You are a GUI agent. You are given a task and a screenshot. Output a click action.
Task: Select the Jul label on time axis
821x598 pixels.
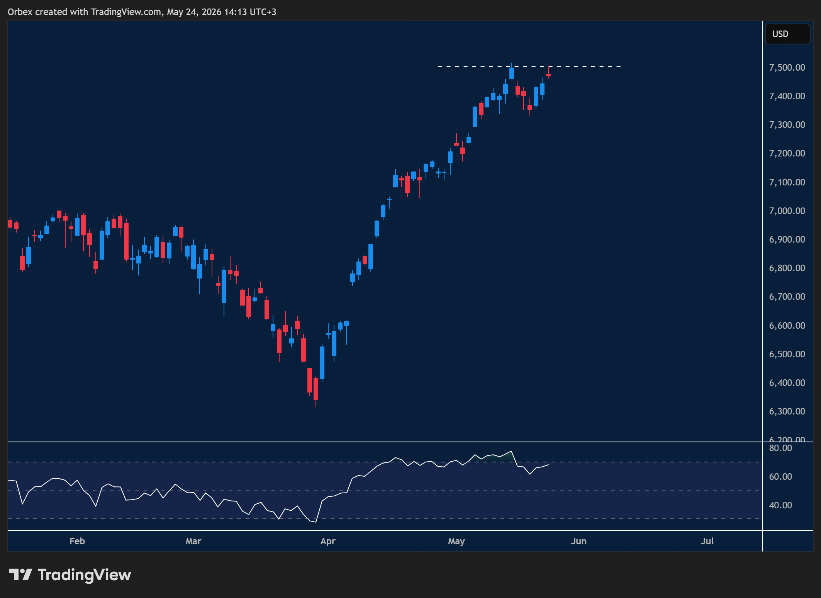707,541
